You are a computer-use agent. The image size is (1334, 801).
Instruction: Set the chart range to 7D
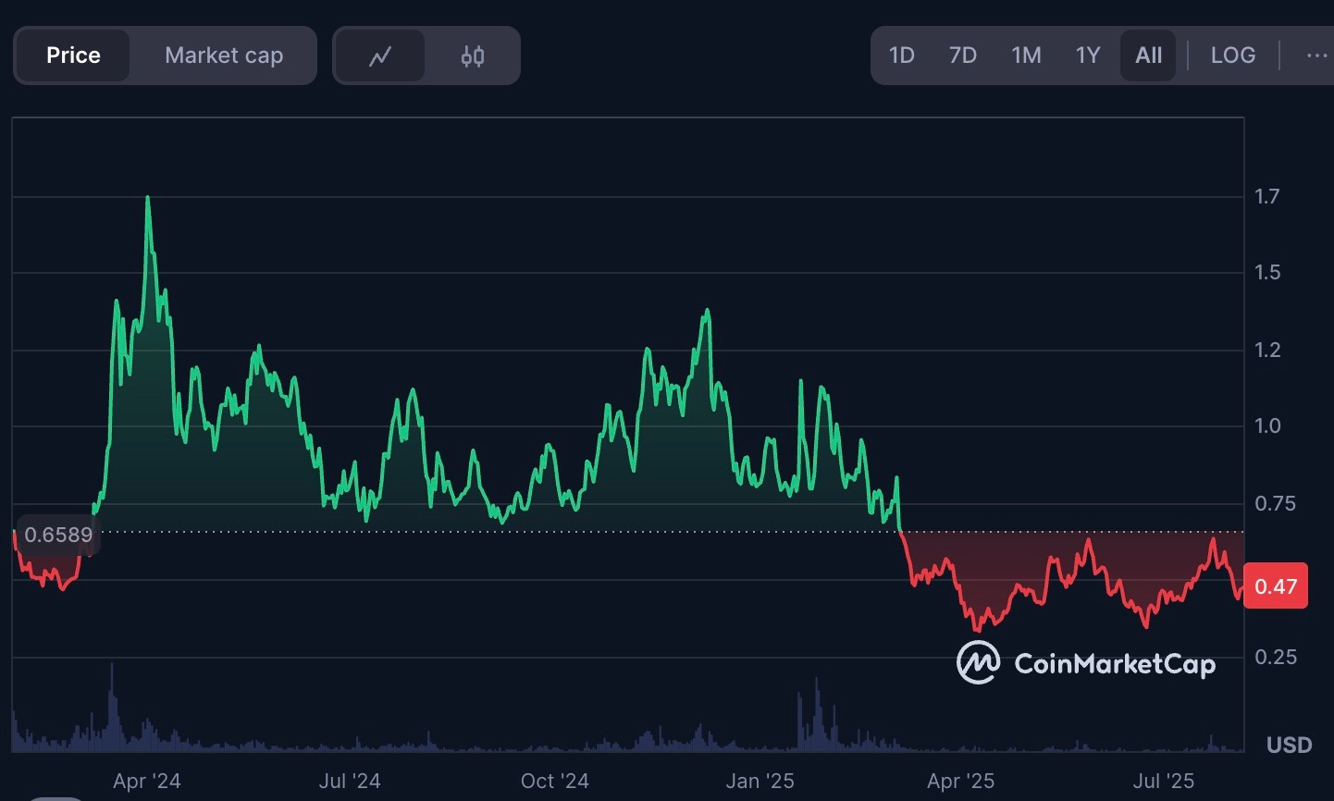click(x=963, y=55)
